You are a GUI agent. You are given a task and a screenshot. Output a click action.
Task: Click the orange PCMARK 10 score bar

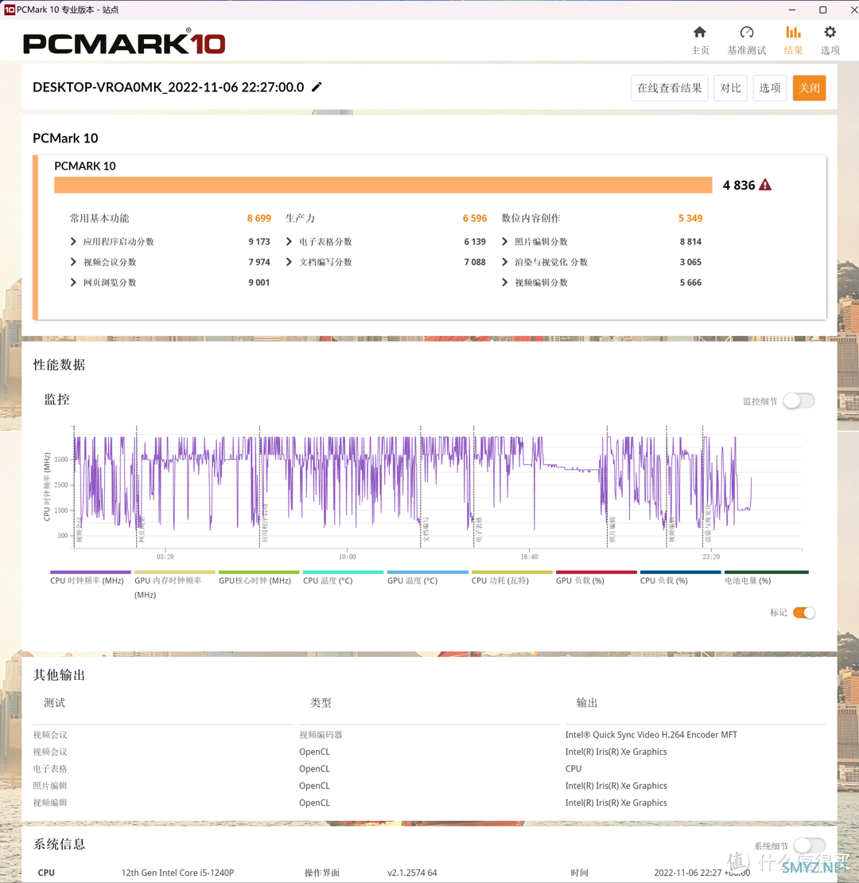[383, 185]
